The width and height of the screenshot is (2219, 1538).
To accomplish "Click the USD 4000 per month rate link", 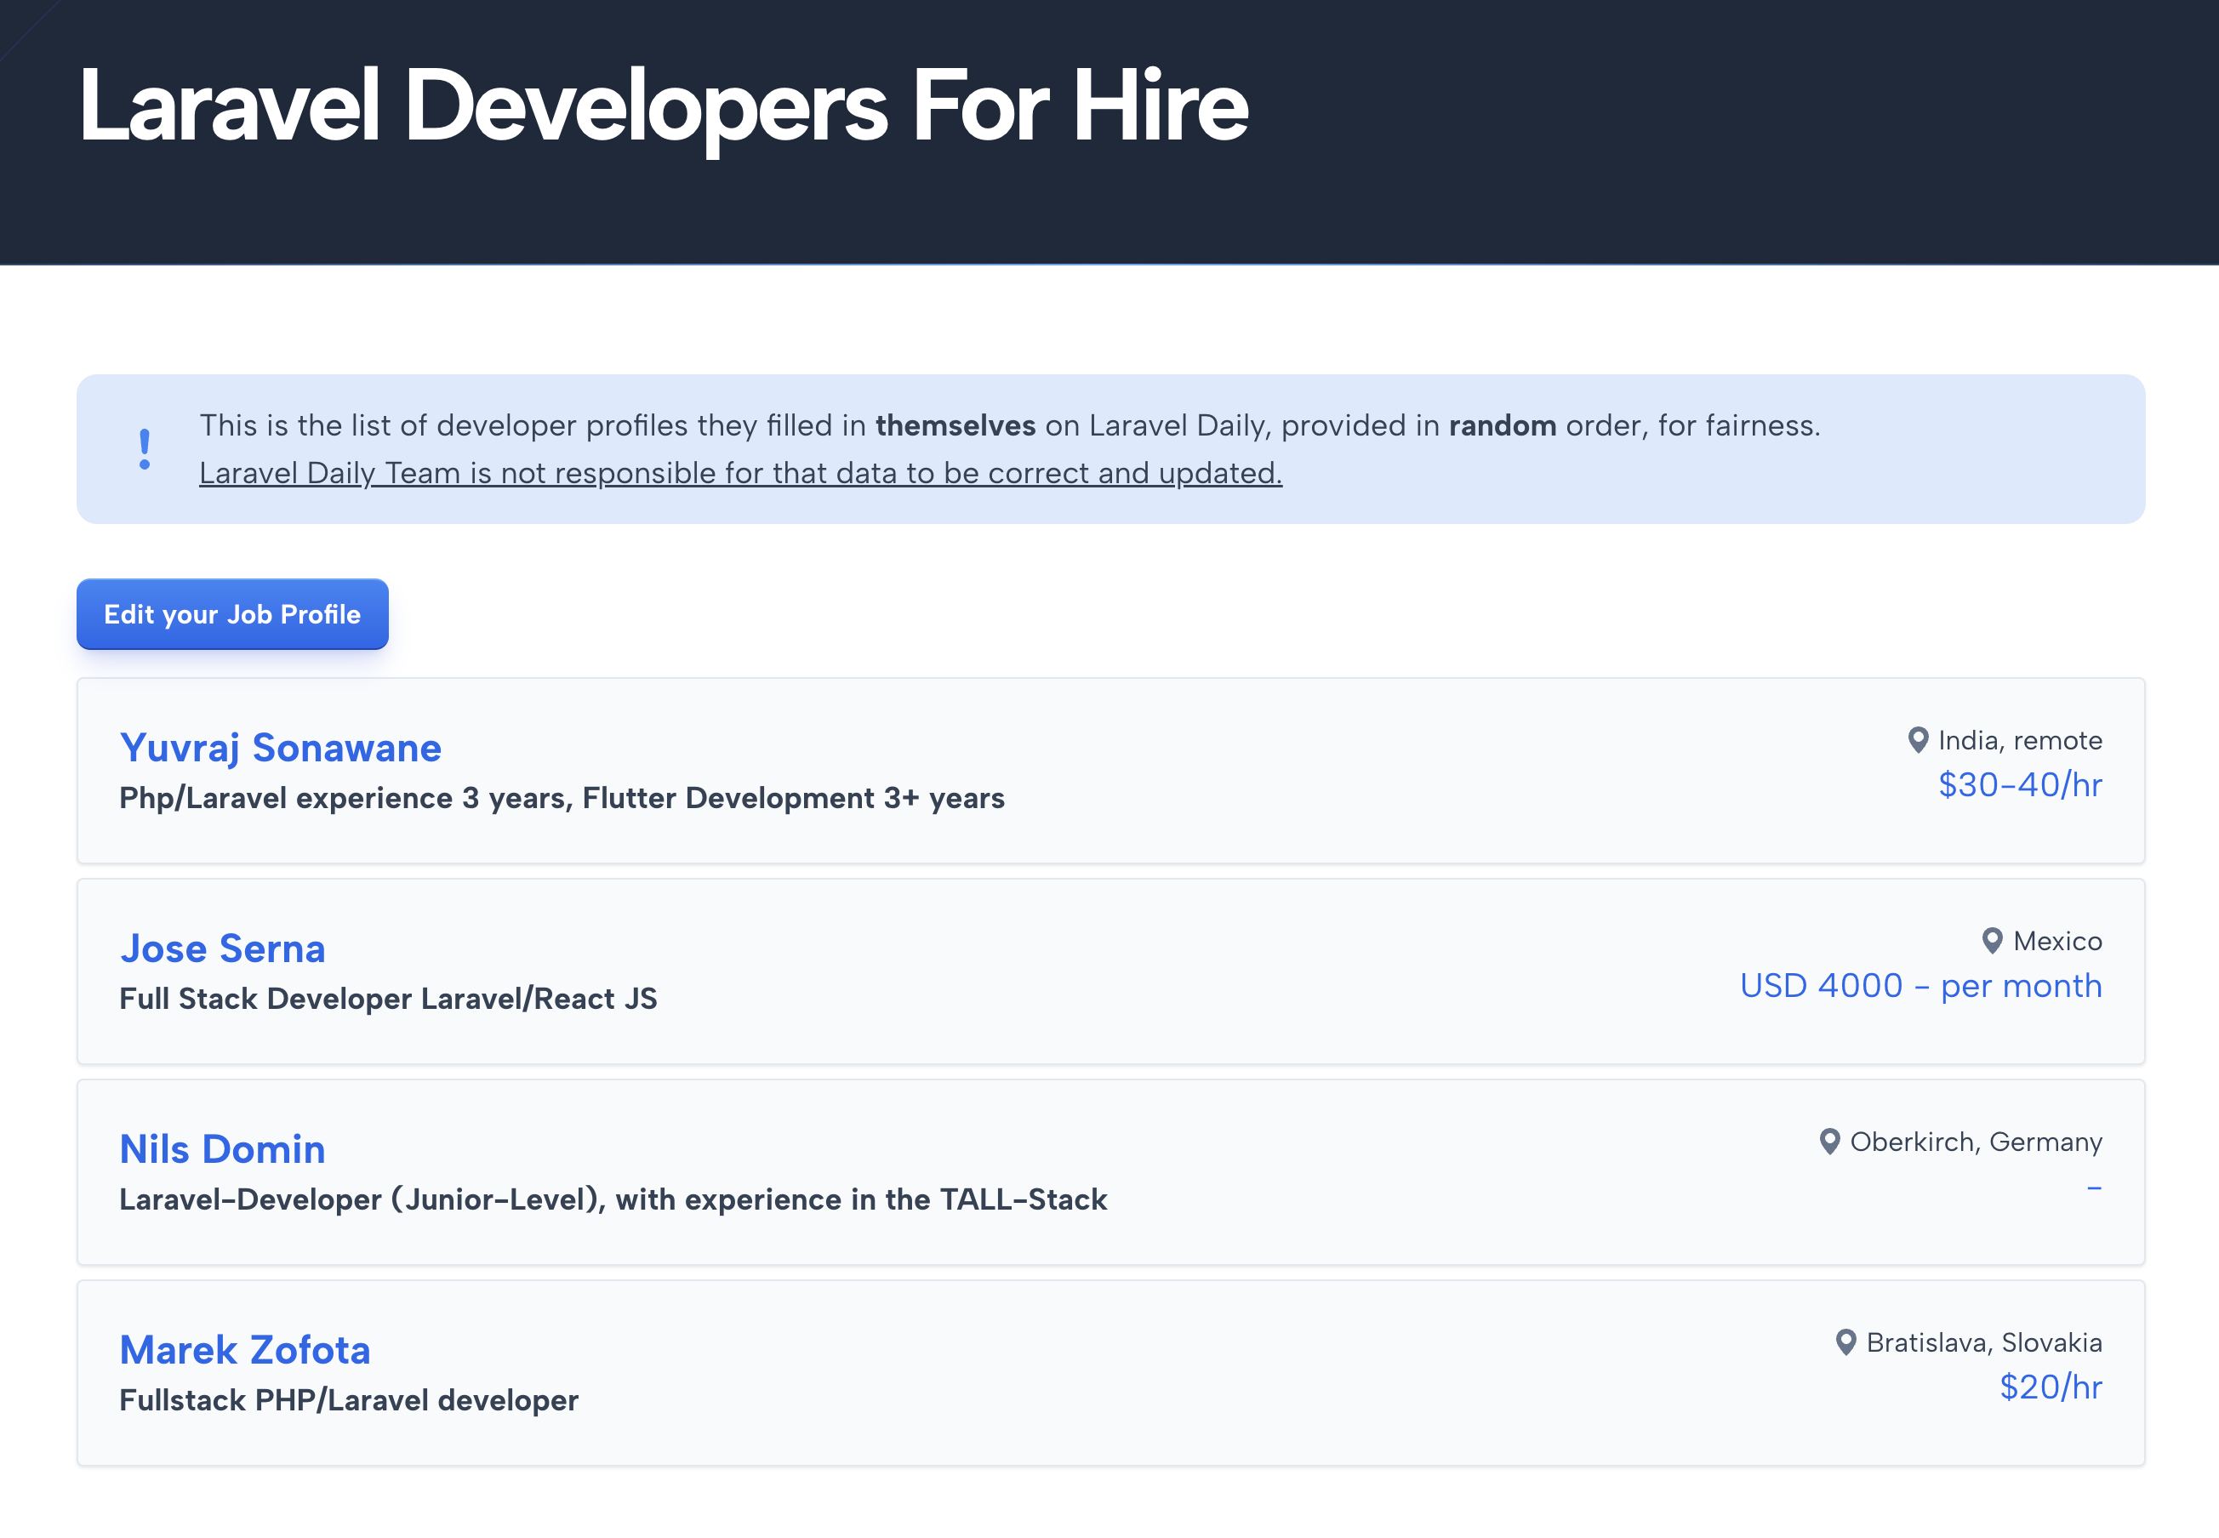I will 1921,985.
